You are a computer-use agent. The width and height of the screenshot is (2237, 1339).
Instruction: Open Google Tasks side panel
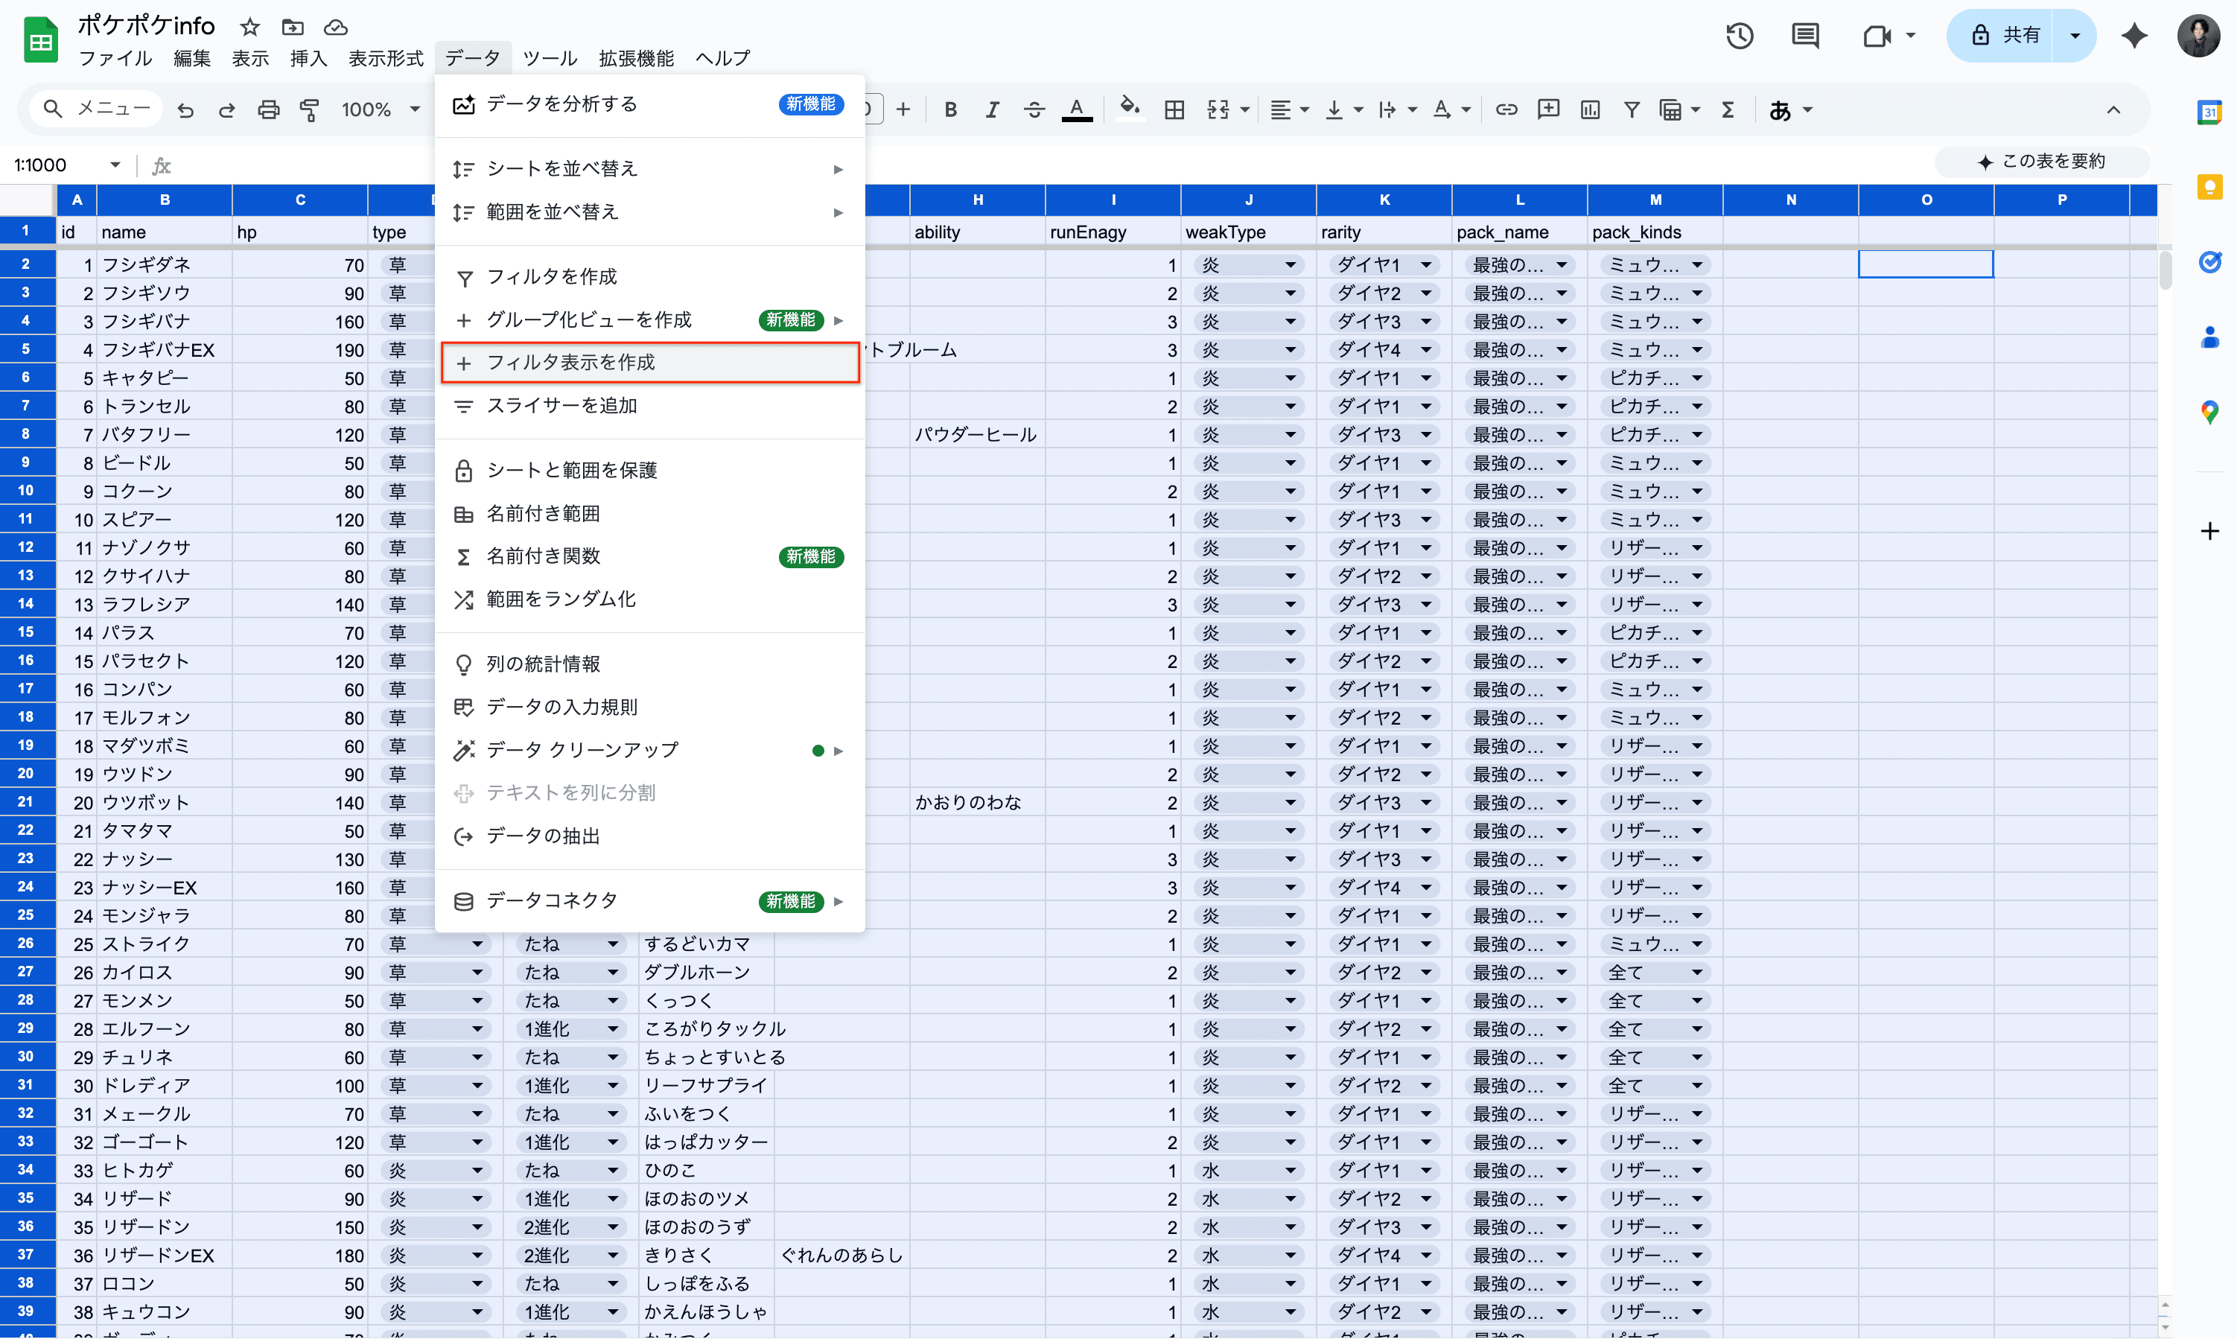pyautogui.click(x=2209, y=261)
